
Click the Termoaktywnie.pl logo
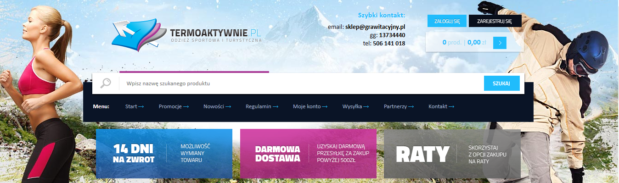(x=187, y=35)
